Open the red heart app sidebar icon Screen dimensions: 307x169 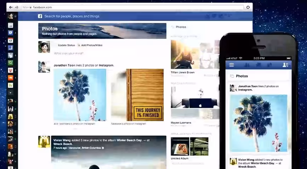10,70
